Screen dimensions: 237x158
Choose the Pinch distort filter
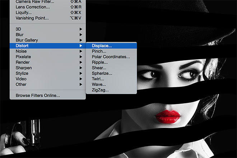pyautogui.click(x=111, y=51)
